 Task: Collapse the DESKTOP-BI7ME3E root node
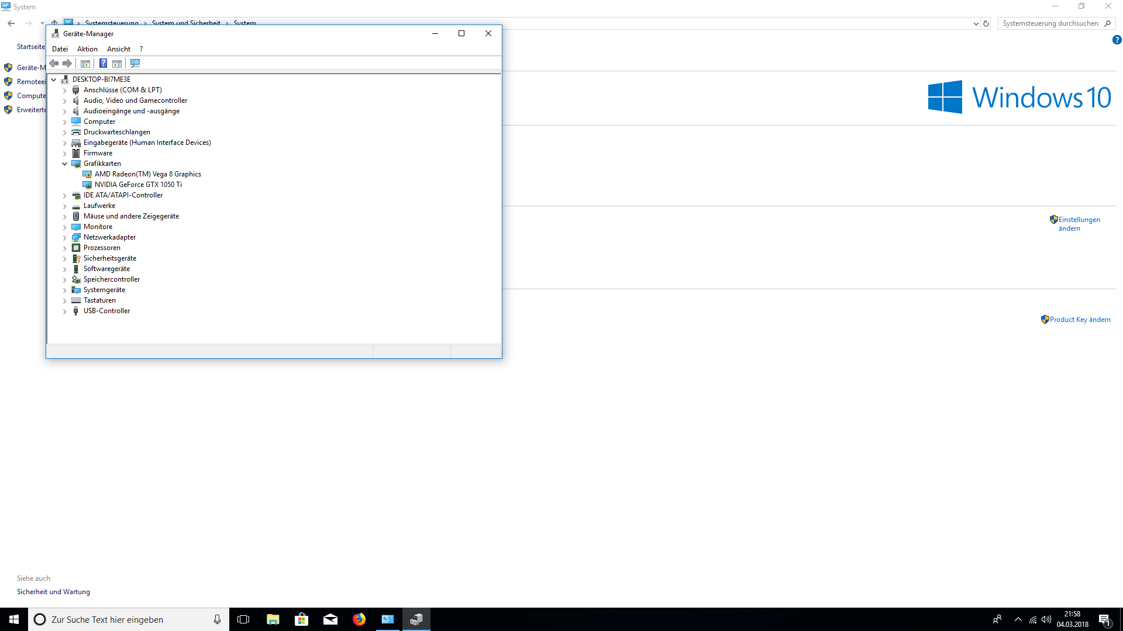click(x=54, y=79)
